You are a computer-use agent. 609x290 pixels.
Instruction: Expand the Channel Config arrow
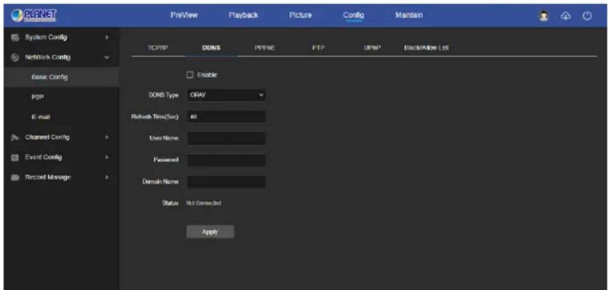point(107,137)
